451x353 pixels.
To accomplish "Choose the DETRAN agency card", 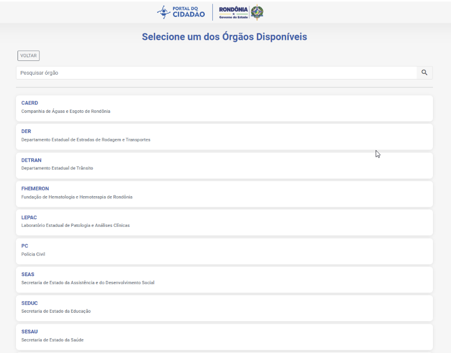I will click(224, 165).
